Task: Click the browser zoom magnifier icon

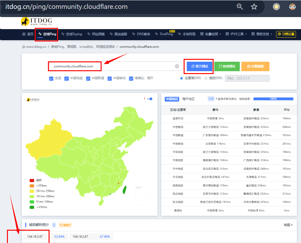Action: pyautogui.click(x=240, y=7)
